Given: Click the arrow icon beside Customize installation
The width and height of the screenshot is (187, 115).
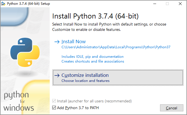Looking at the screenshot, I should (57, 75).
